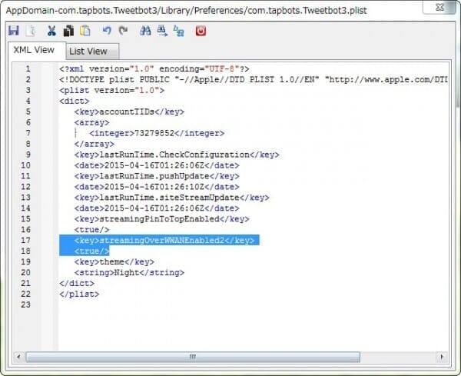
Task: Click the highlighted <true/> on line 18
Action: 91,251
